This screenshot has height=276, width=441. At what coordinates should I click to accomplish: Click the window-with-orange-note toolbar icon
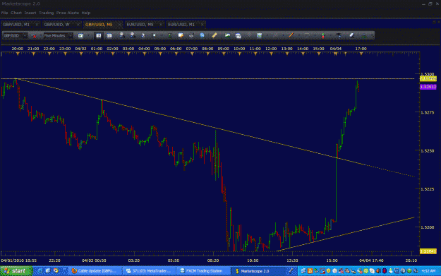pos(181,36)
